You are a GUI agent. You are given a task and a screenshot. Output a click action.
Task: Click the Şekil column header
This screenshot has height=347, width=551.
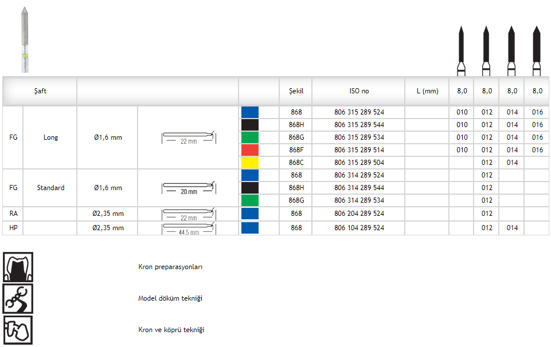(296, 91)
